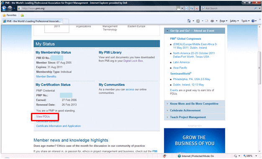262x159 pixels.
Task: Open the recent pages dropdown beside Forward
Action: coord(14,8)
